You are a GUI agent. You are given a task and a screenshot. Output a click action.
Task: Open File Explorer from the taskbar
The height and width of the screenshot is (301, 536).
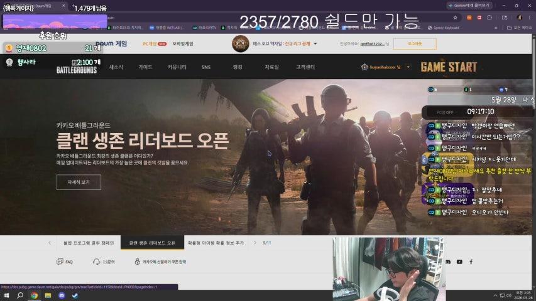tap(48, 295)
